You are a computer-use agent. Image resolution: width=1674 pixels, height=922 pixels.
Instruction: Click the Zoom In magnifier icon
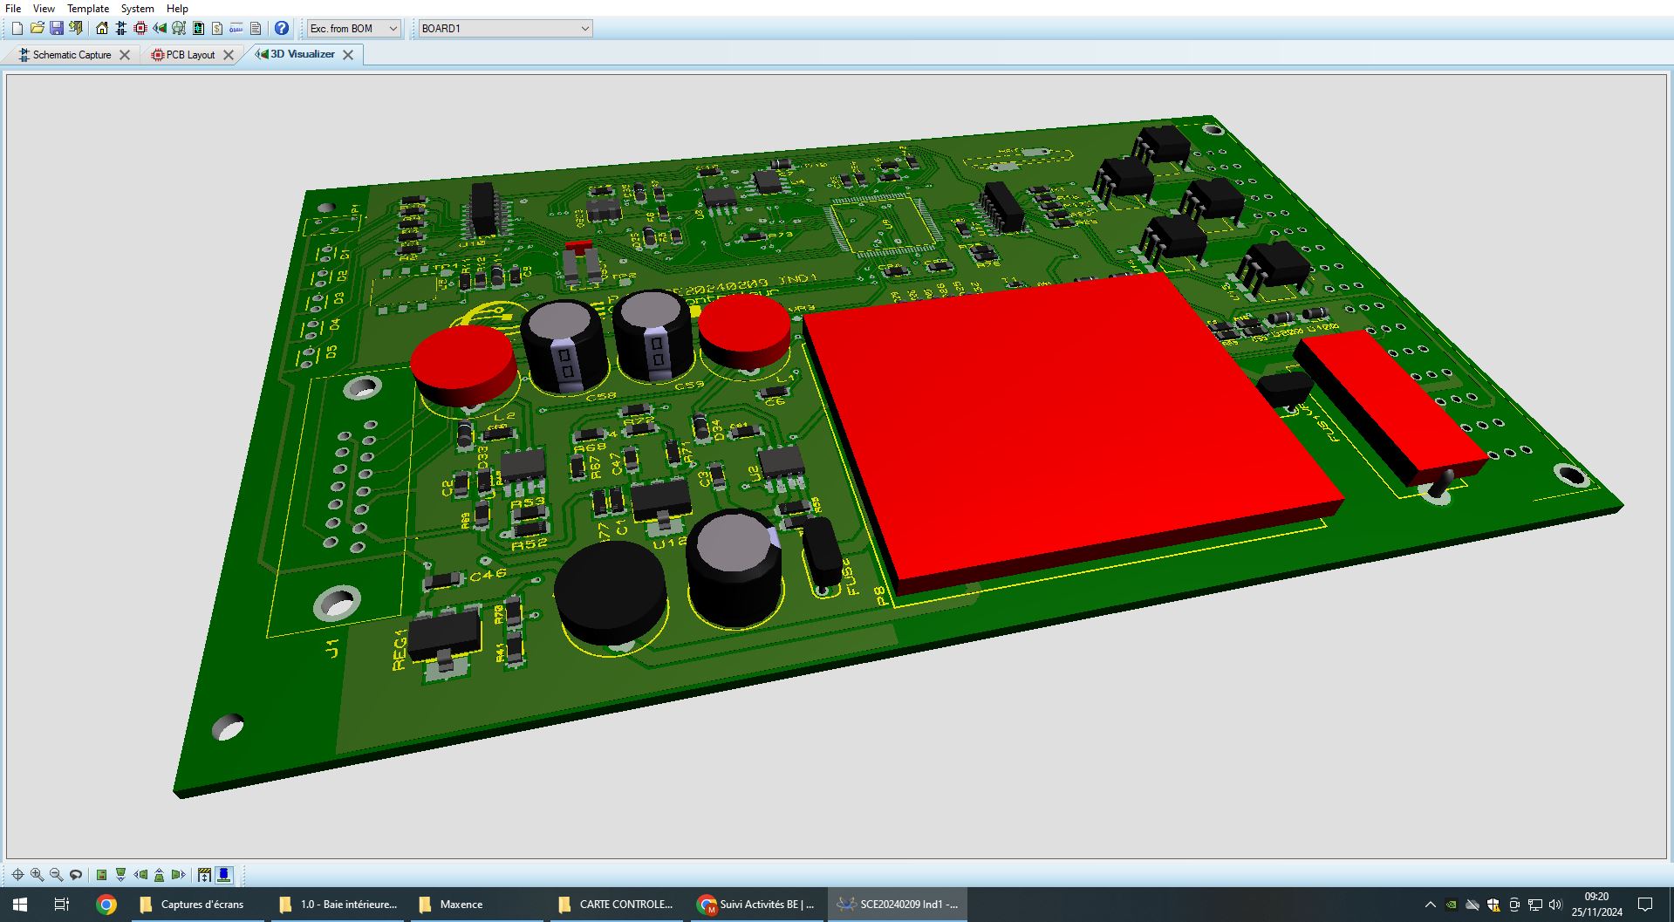tap(37, 874)
